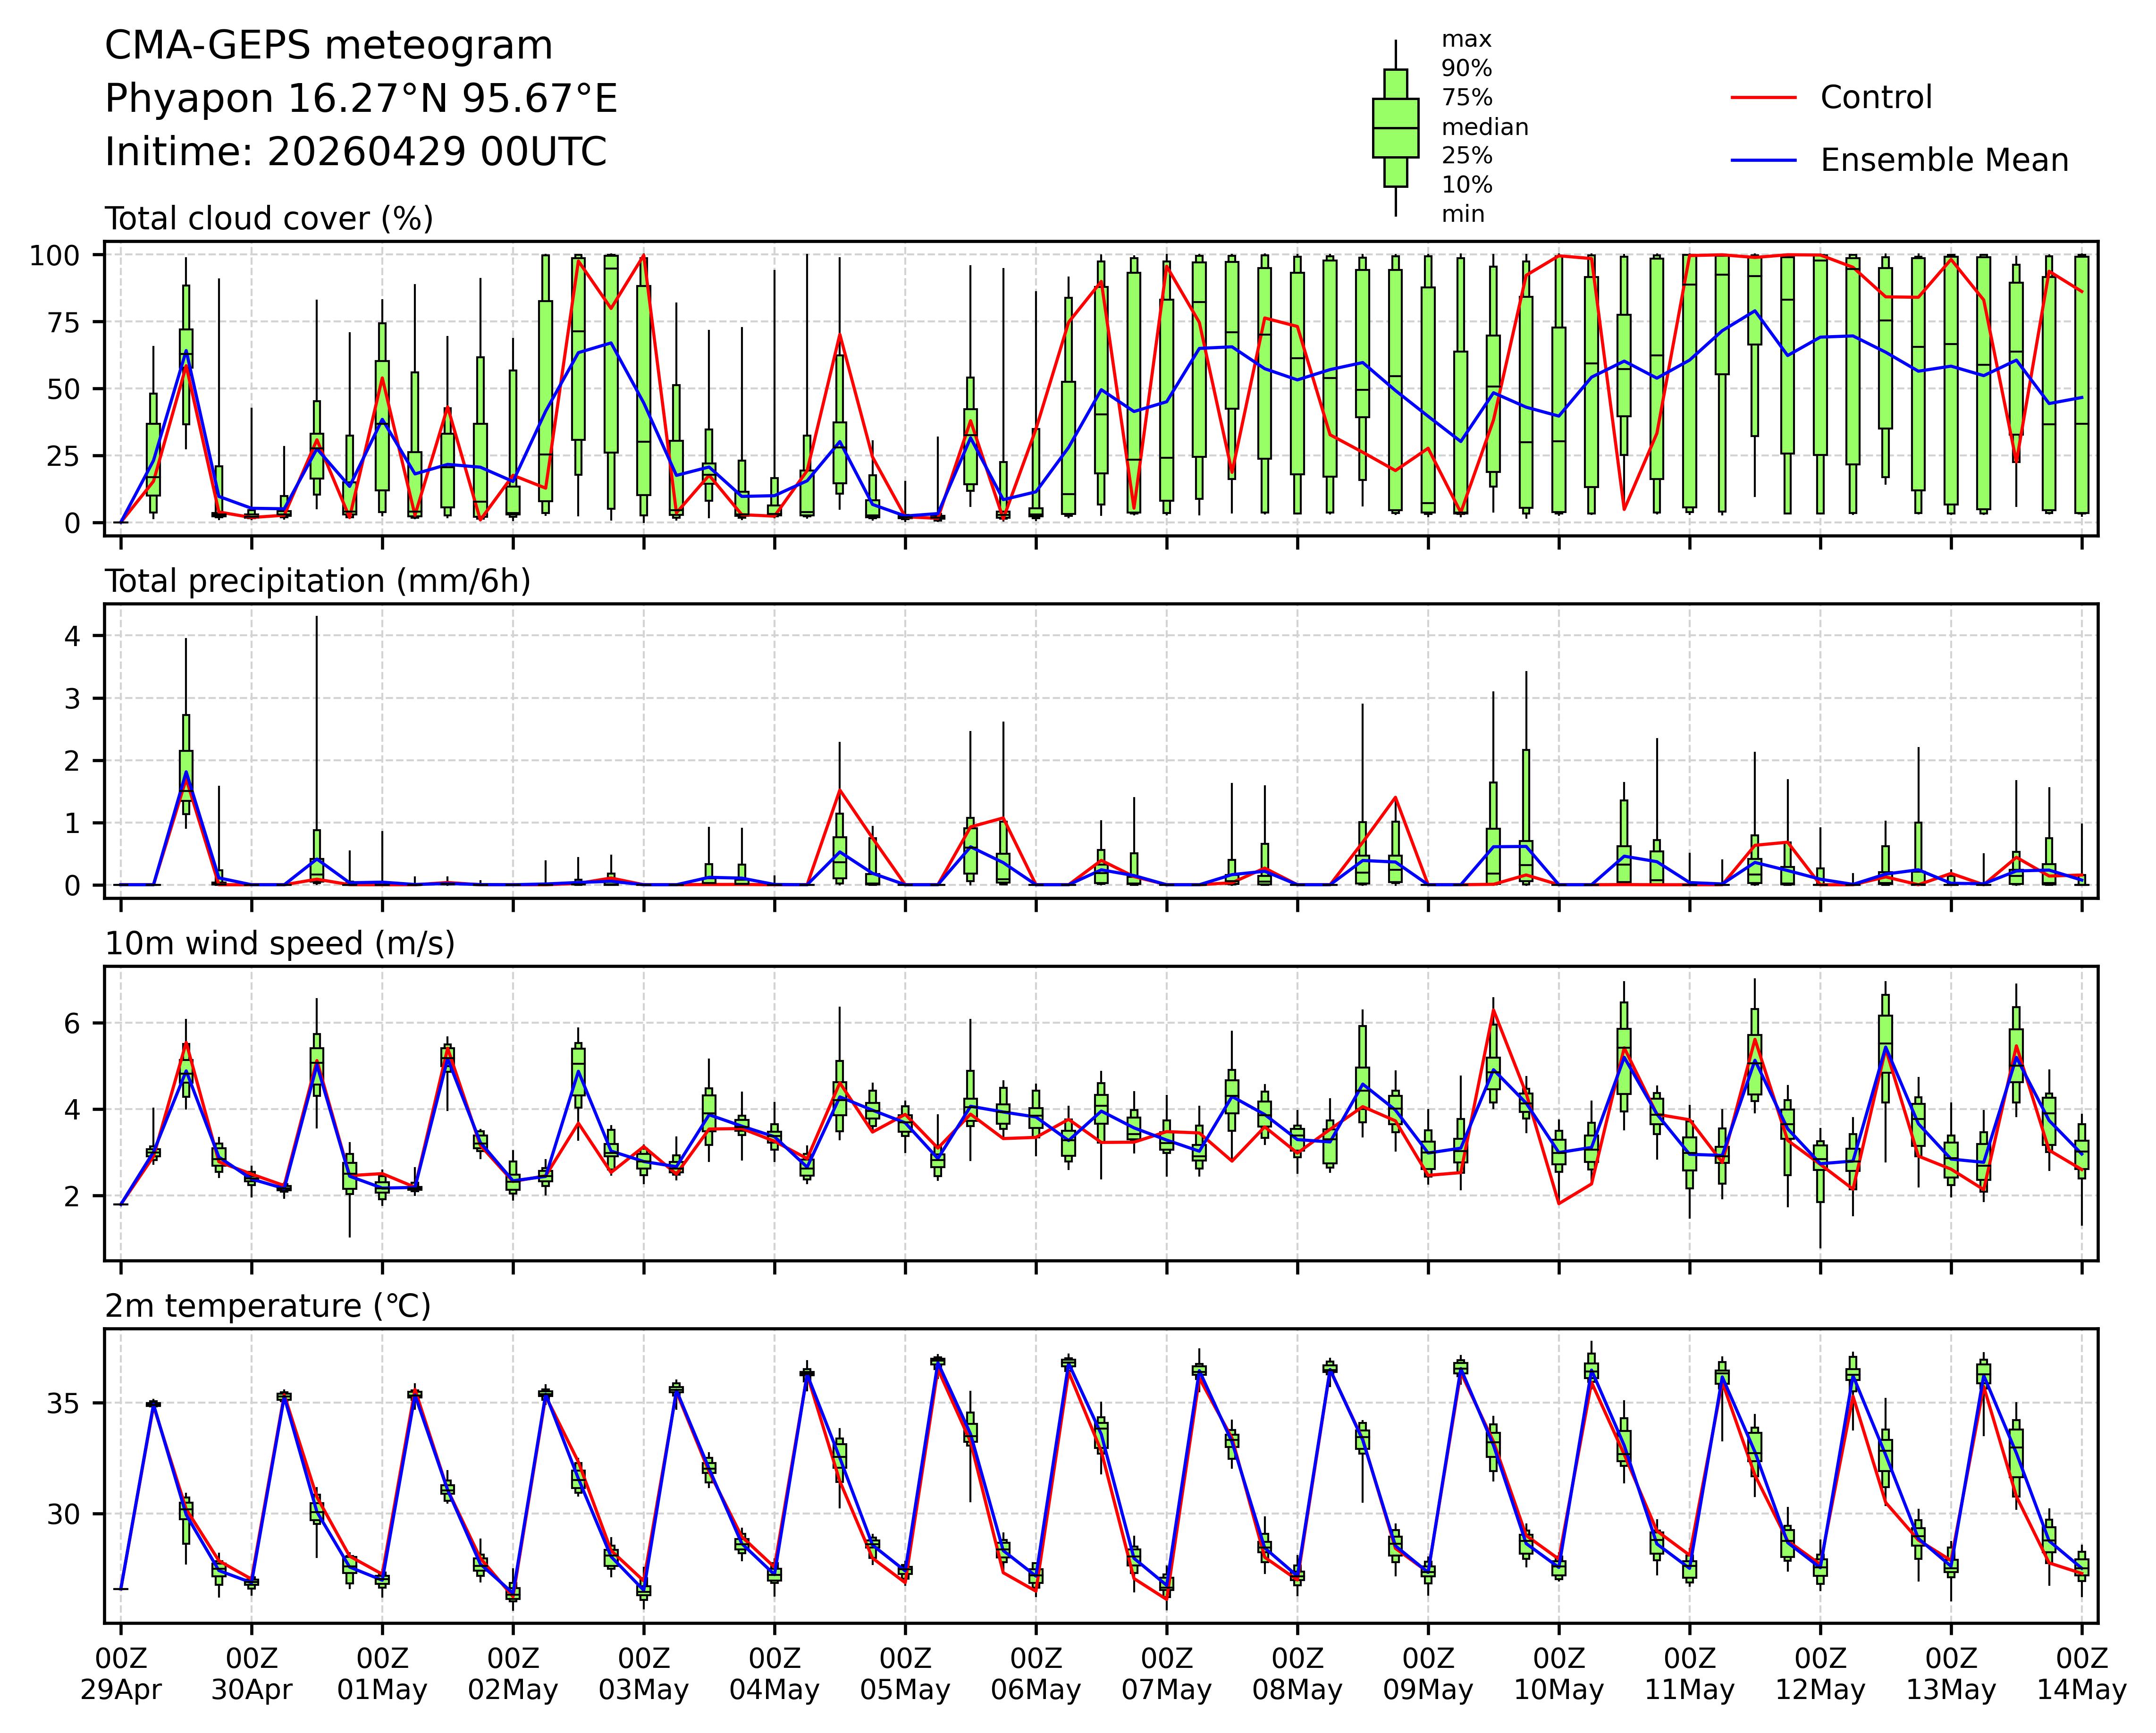
Task: Click the 'Control' legend label
Action: 1876,98
